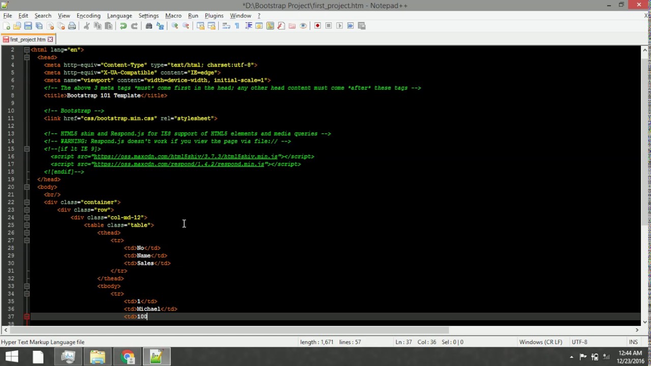Select the first_project.htm tab
The width and height of the screenshot is (651, 366).
(28, 39)
